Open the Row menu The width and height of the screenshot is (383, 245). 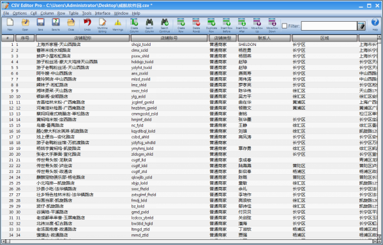(x=61, y=13)
